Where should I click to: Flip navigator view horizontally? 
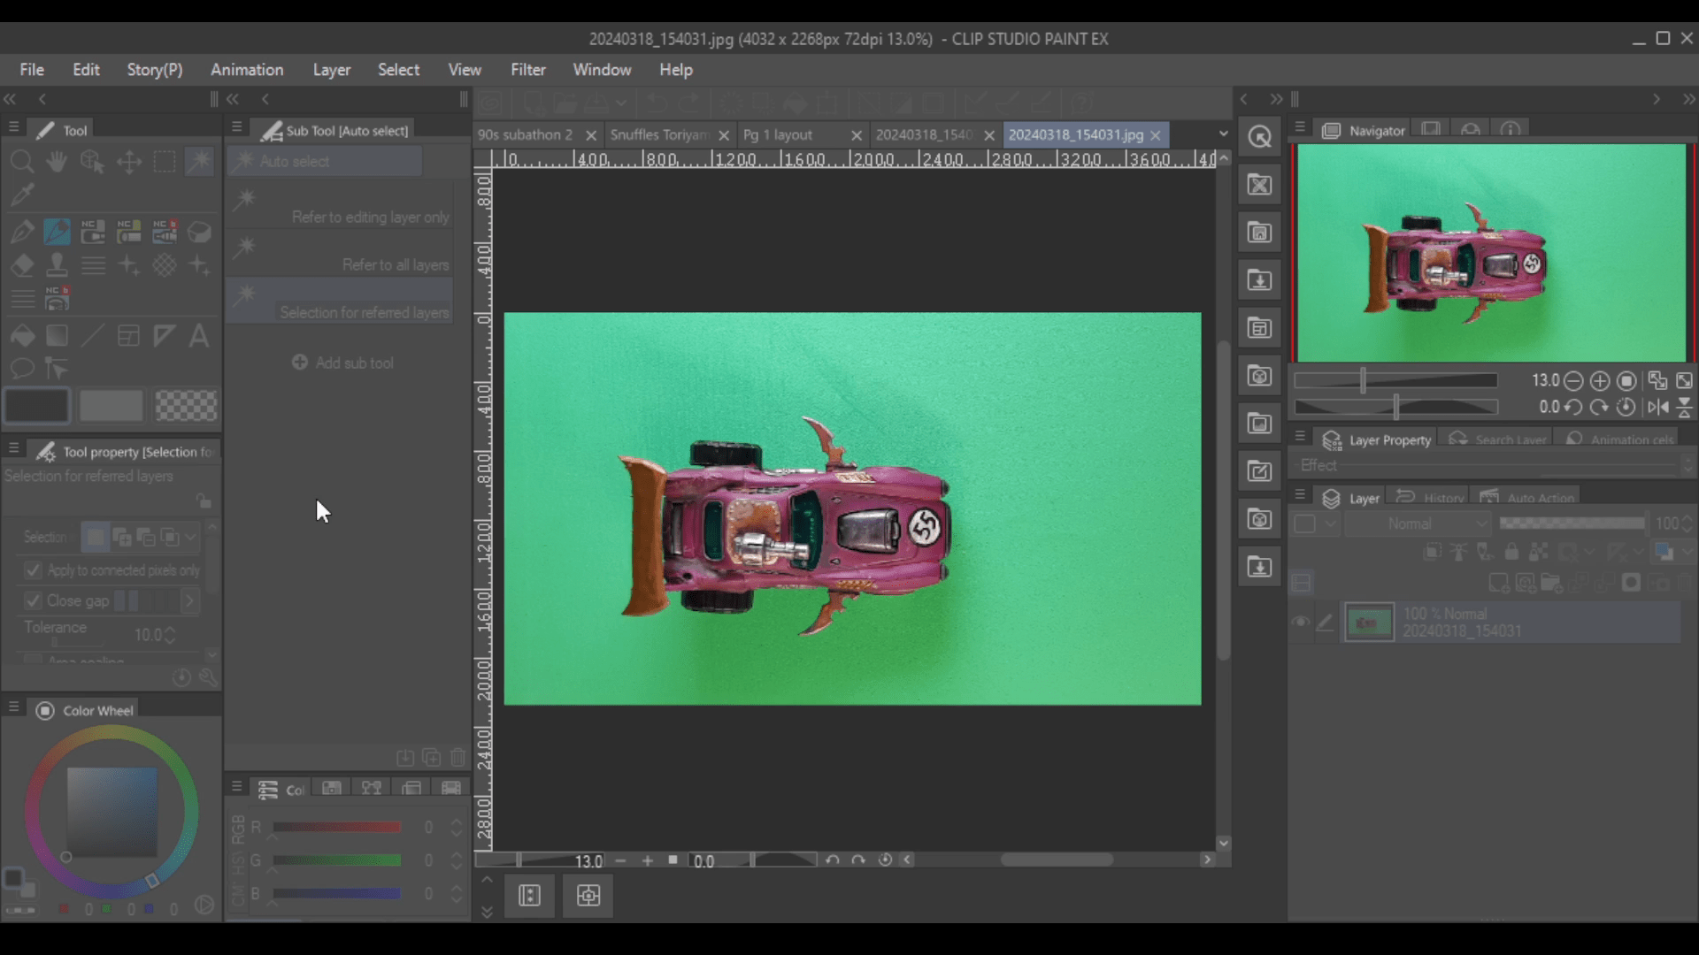(1657, 407)
